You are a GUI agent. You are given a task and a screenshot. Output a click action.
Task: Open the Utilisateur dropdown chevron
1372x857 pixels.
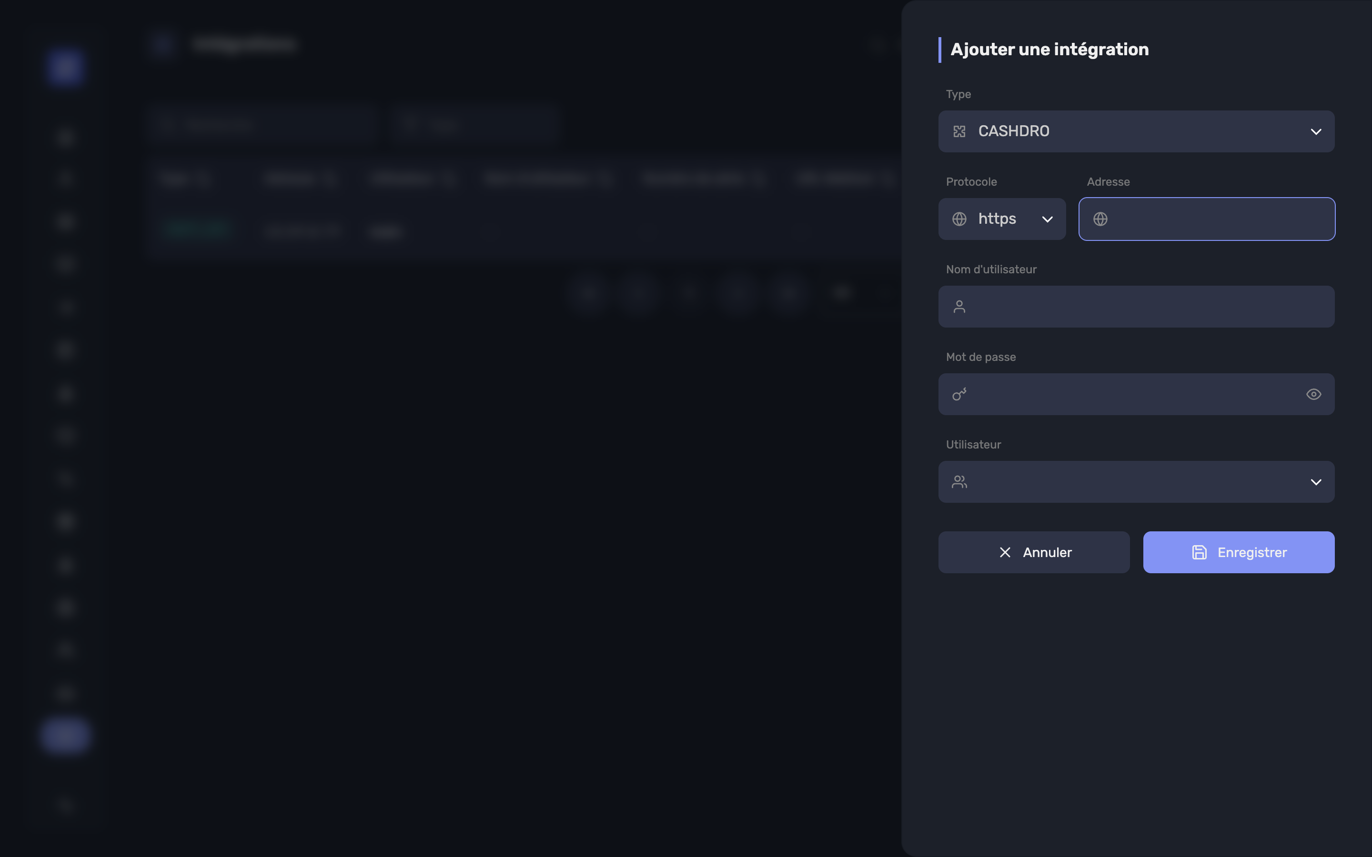click(x=1316, y=482)
